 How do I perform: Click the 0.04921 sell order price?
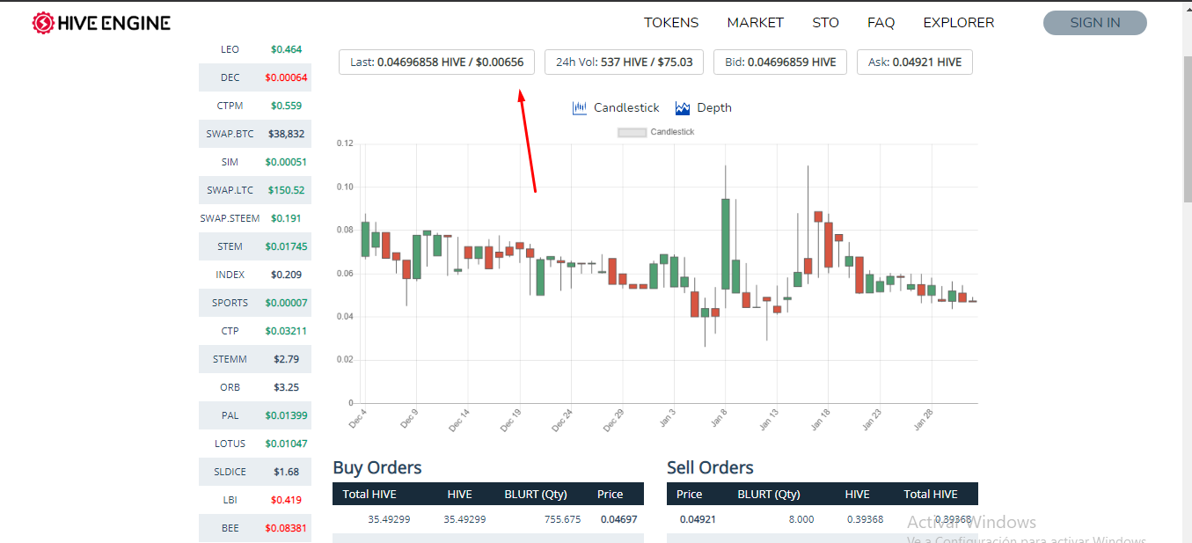point(698,519)
